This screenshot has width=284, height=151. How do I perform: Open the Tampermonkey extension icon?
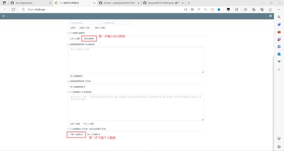[228, 9]
